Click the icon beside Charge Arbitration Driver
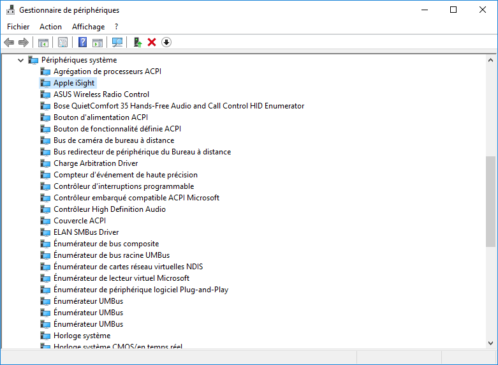498x365 pixels. point(45,163)
